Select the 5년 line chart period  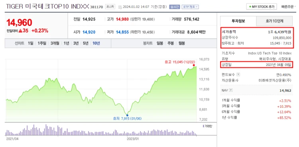85,43
